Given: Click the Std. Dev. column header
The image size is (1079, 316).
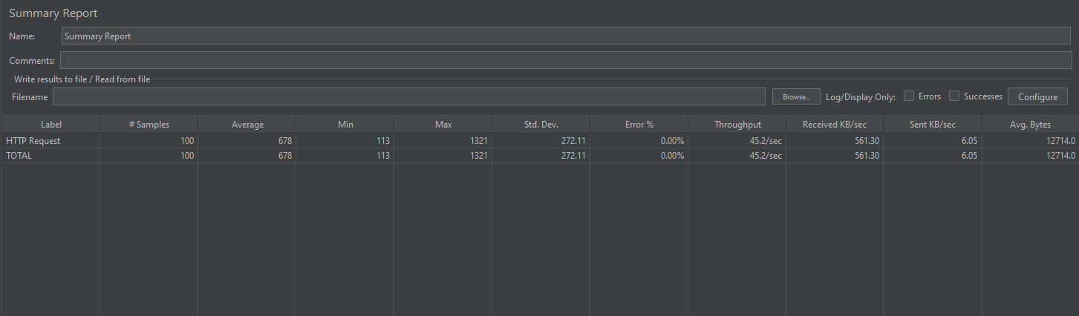Looking at the screenshot, I should pos(541,125).
